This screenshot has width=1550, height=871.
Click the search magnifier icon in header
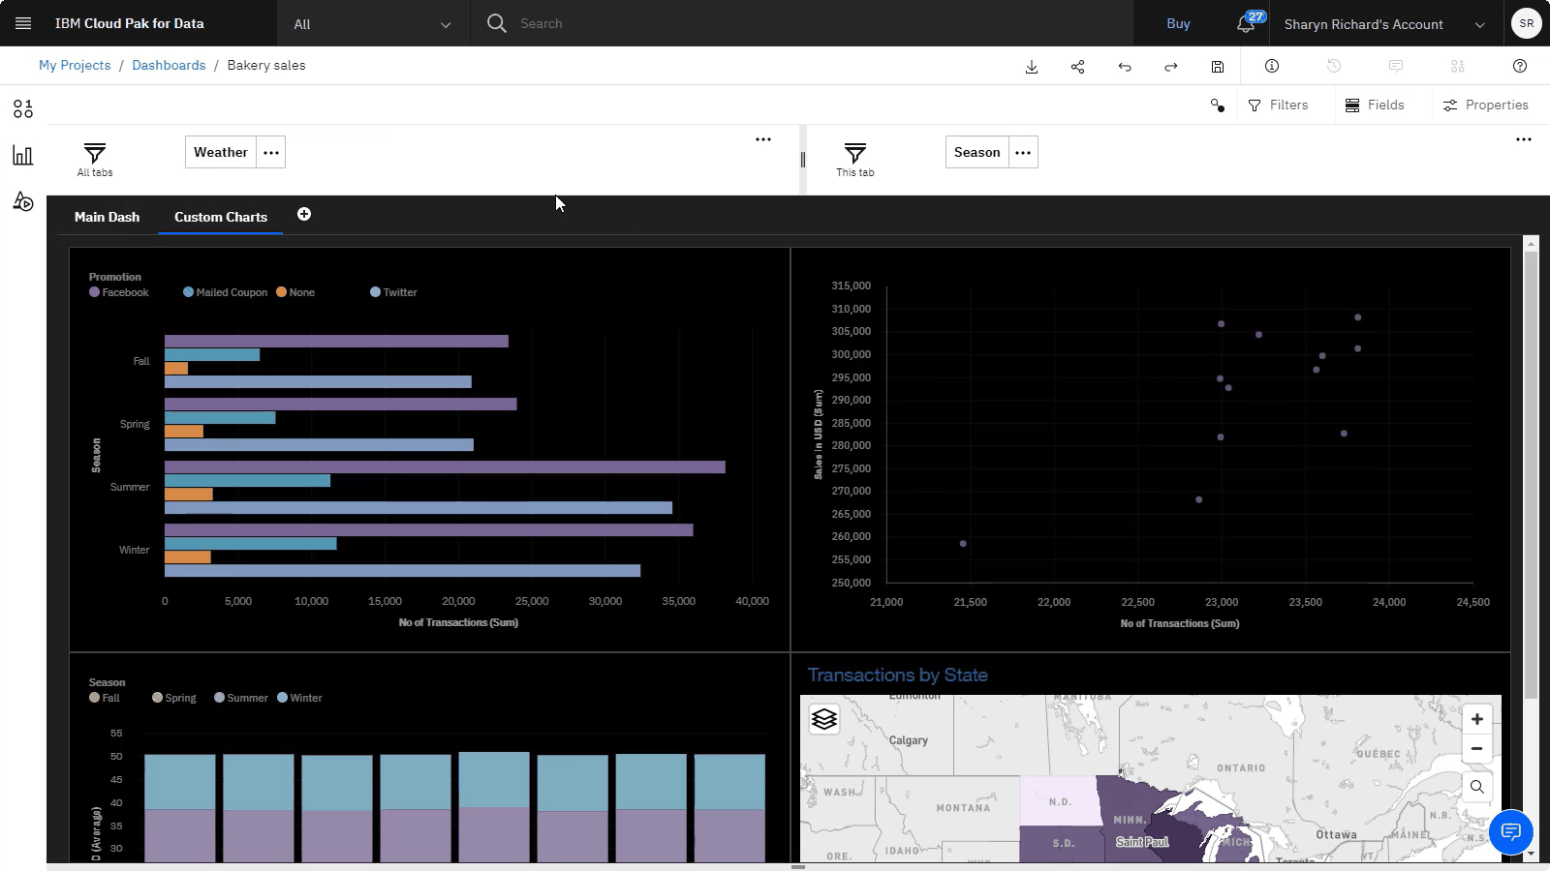tap(497, 23)
